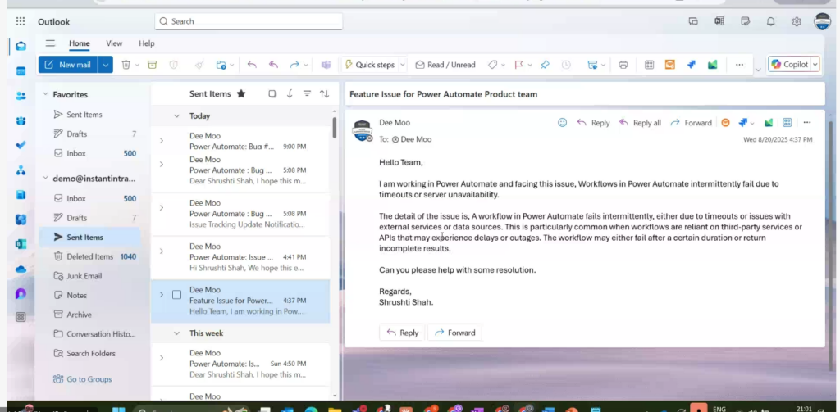Image resolution: width=840 pixels, height=412 pixels.
Task: Open Search Folders in folder list
Action: [x=89, y=354]
